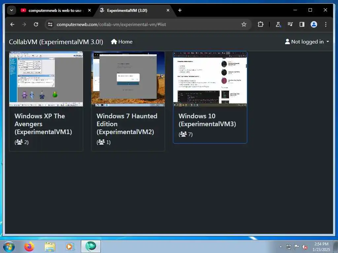The height and width of the screenshot is (253, 338).
Task: Open the Chrome three-dot menu
Action: pyautogui.click(x=326, y=24)
